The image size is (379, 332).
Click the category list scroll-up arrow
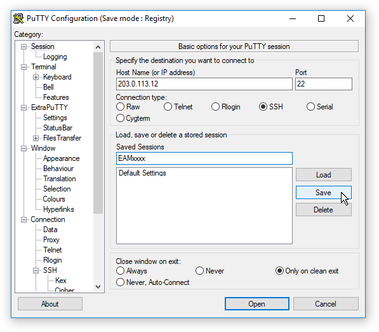tap(98, 47)
